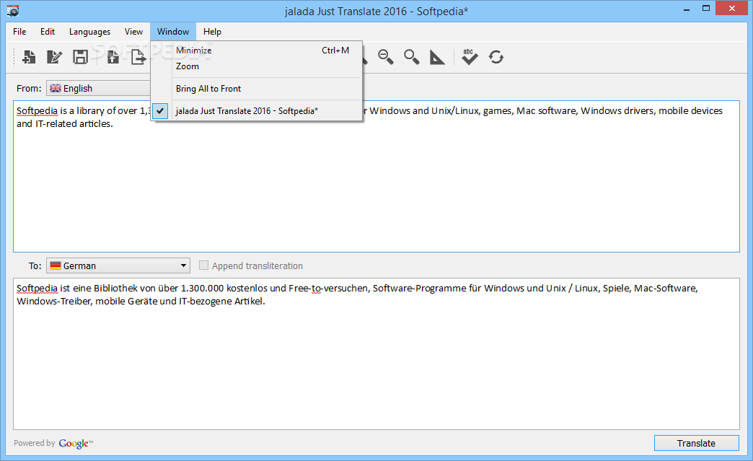Open the File menu
This screenshot has height=461, width=753.
(19, 32)
